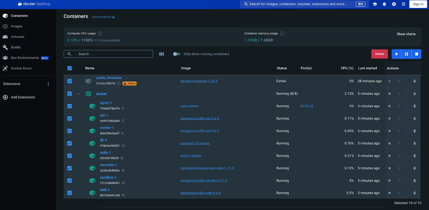
Task: Open more actions for quirky_bhaskara
Action: [x=399, y=81]
